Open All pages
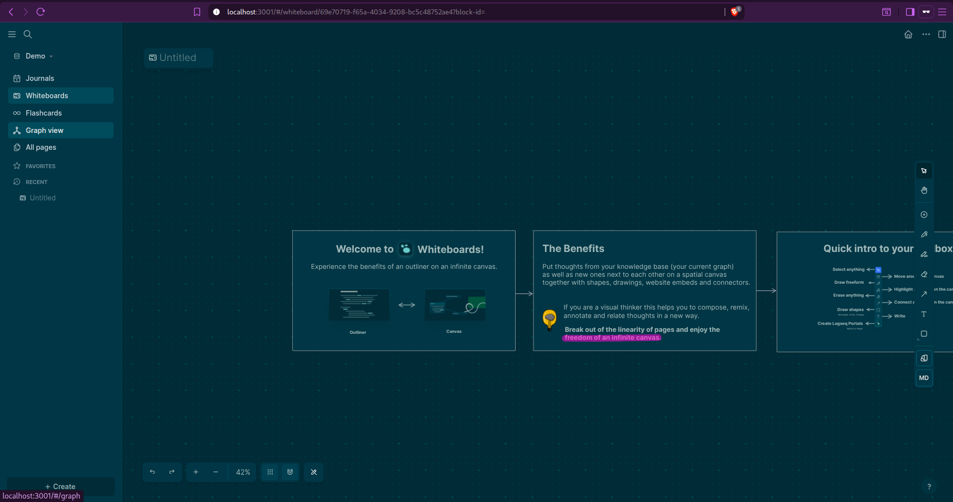Screen dimensions: 953x502 coord(61,147)
